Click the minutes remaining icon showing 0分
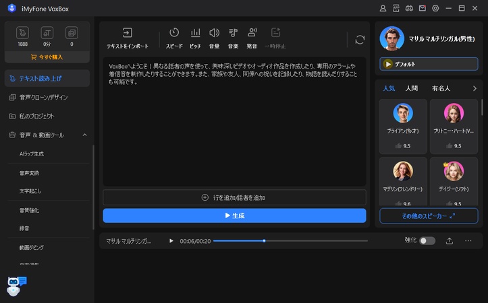This screenshot has width=488, height=303. point(47,33)
